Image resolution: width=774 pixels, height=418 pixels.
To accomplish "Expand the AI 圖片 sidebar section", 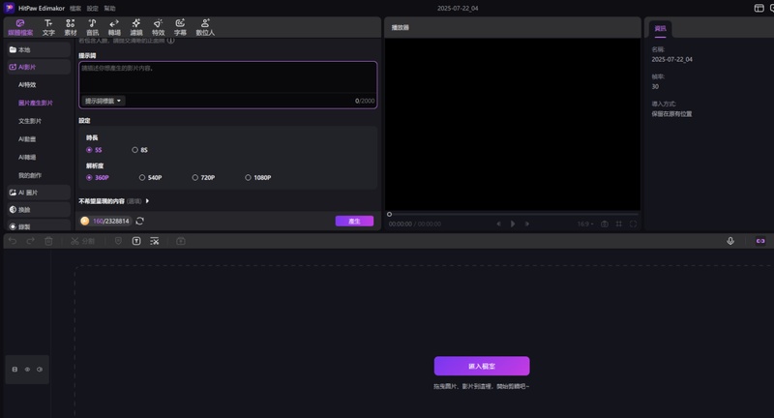I will pos(39,193).
